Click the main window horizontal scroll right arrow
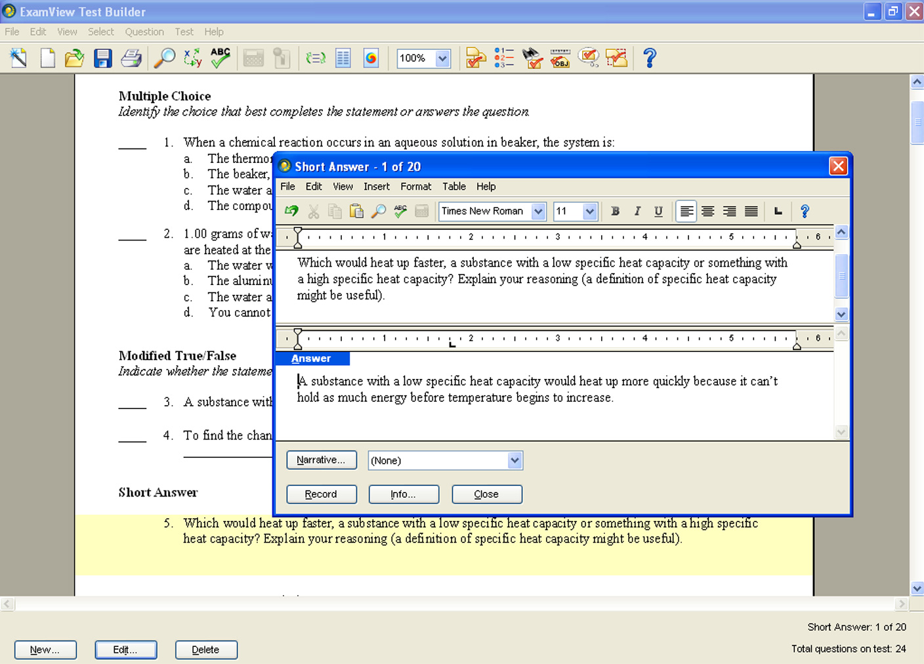The image size is (924, 664). [x=902, y=604]
